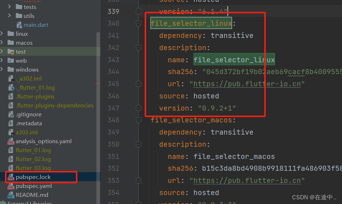Click the pubspec.lock YML icon
Screen dimensions: 342x204
(11, 177)
